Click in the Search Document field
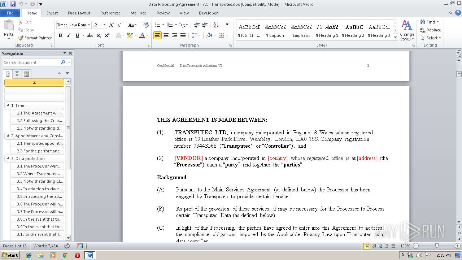 (x=32, y=62)
